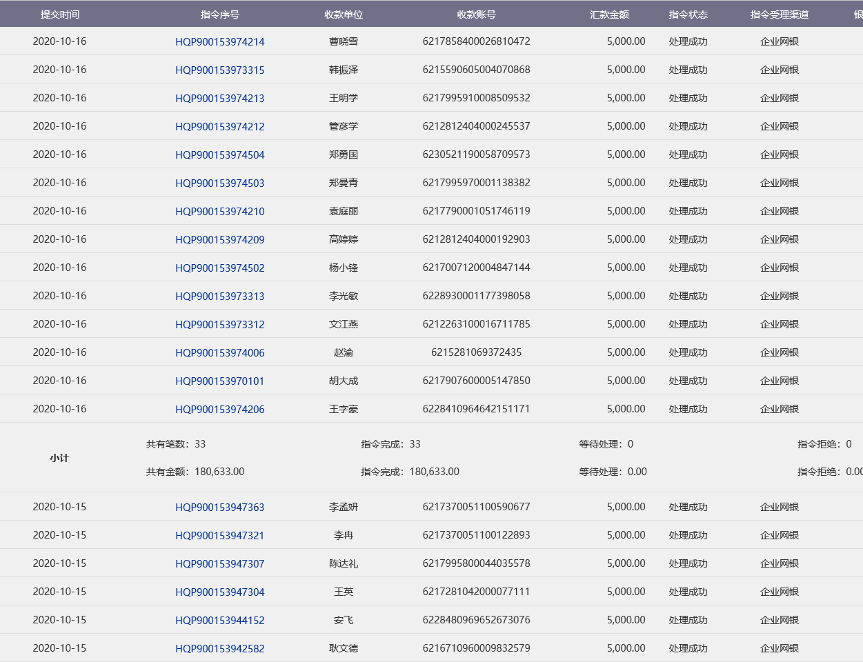The height and width of the screenshot is (662, 863).
Task: Open instruction link HQP900153974214
Action: 219,42
